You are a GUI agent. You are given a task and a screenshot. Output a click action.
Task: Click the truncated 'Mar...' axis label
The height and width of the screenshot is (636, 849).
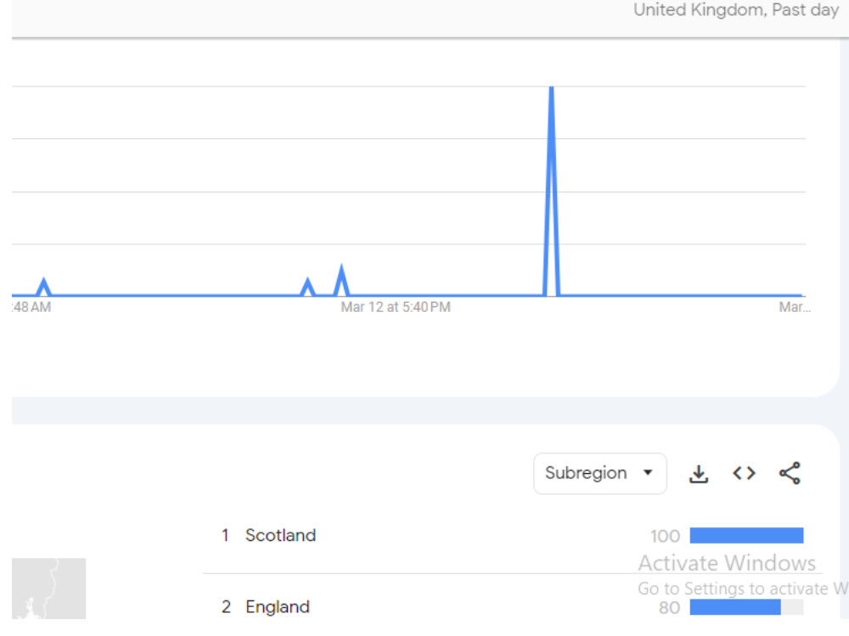pos(795,307)
